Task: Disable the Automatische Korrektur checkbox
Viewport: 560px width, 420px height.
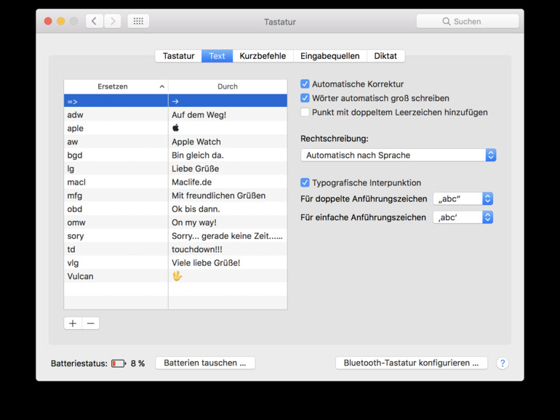Action: coord(305,84)
